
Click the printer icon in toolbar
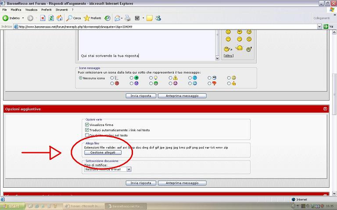128,18
